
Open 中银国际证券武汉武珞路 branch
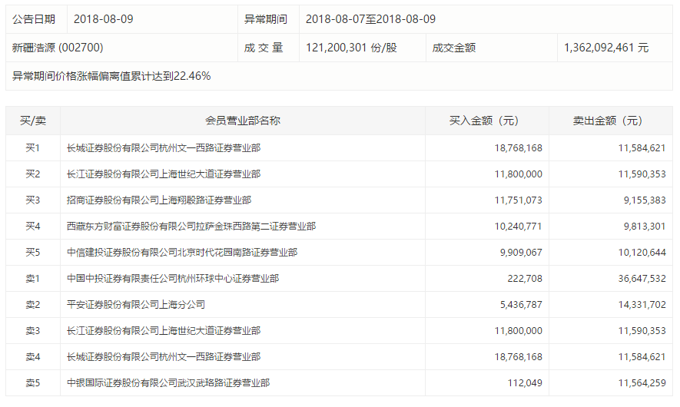(x=168, y=382)
